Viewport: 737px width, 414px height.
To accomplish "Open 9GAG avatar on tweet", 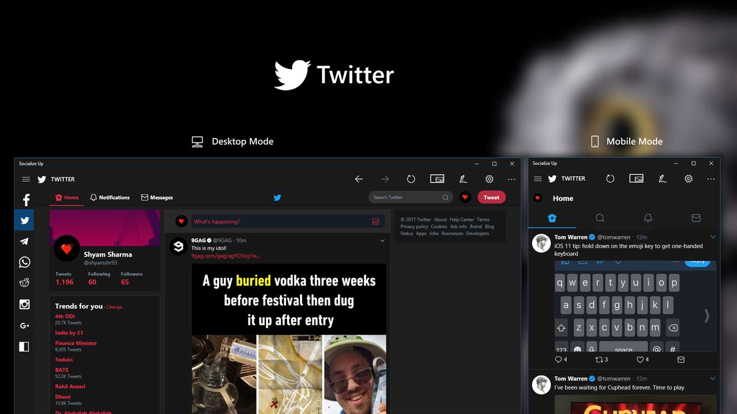I will pos(178,246).
